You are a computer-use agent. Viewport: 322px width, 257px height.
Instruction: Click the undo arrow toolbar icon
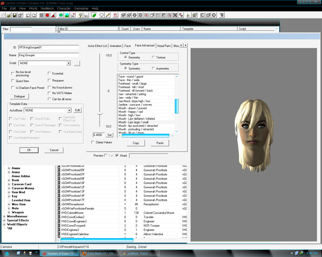click(28, 15)
